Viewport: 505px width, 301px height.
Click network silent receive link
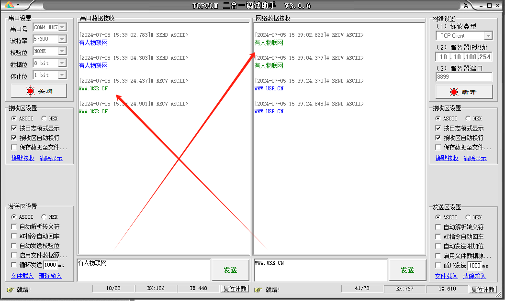[x=447, y=158]
